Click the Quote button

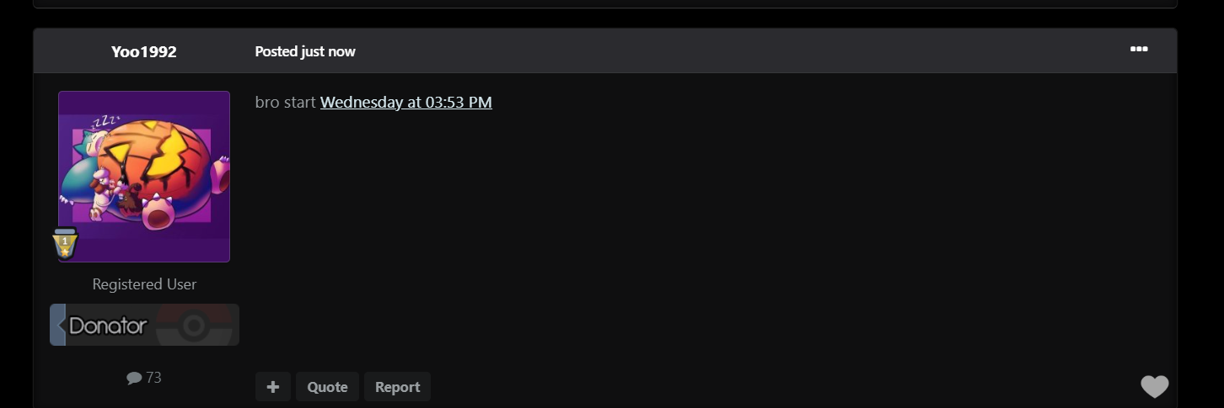pyautogui.click(x=327, y=387)
